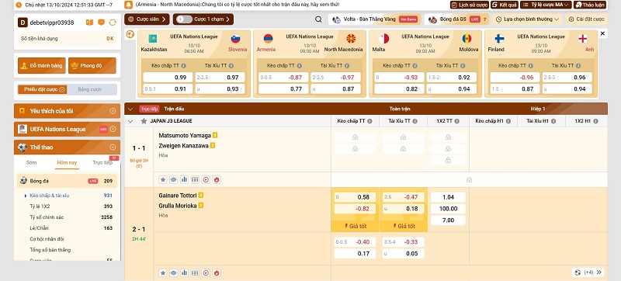
Task: Click the refresh balance icon beside username
Action: coord(113,23)
